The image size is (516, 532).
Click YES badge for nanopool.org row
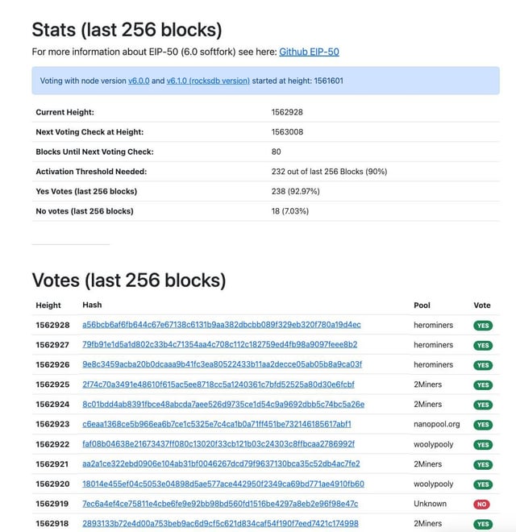tap(483, 425)
